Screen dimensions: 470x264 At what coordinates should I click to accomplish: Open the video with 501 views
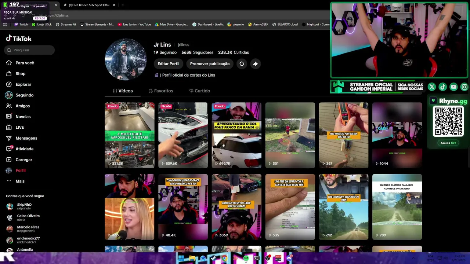point(290,135)
